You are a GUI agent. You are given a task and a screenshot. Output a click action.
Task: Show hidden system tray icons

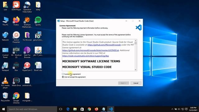point(172,109)
